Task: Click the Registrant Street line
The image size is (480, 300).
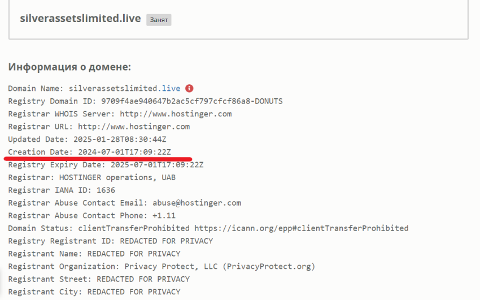Action: tap(99, 279)
